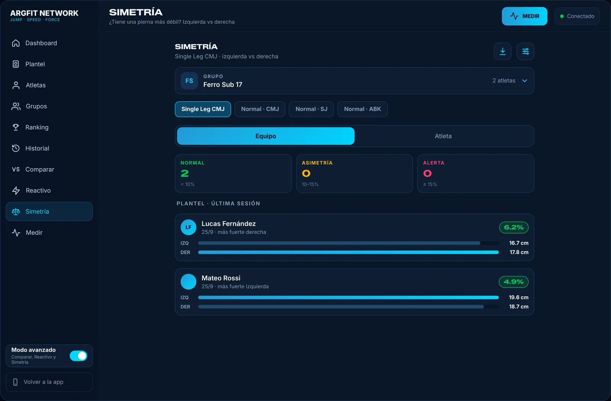
Task: Select the Normal · ABK tab
Action: point(362,109)
